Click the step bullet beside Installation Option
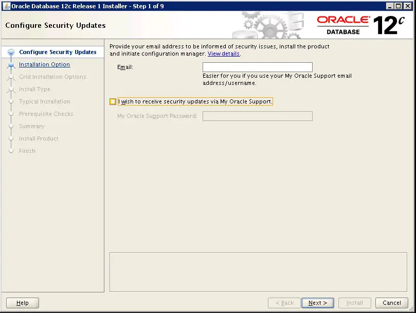Image resolution: width=416 pixels, height=313 pixels. tap(11, 64)
